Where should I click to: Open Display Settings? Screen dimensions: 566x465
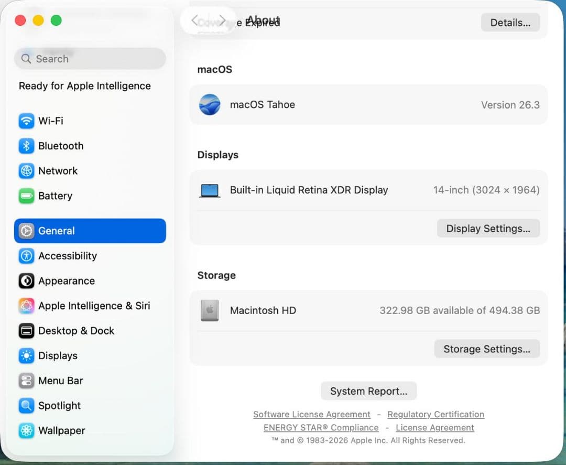click(x=488, y=228)
